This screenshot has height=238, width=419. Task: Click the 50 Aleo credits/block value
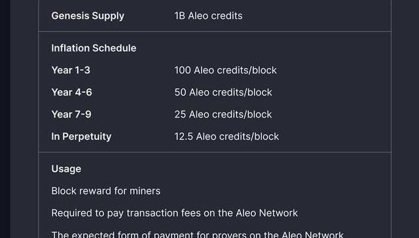tap(223, 92)
